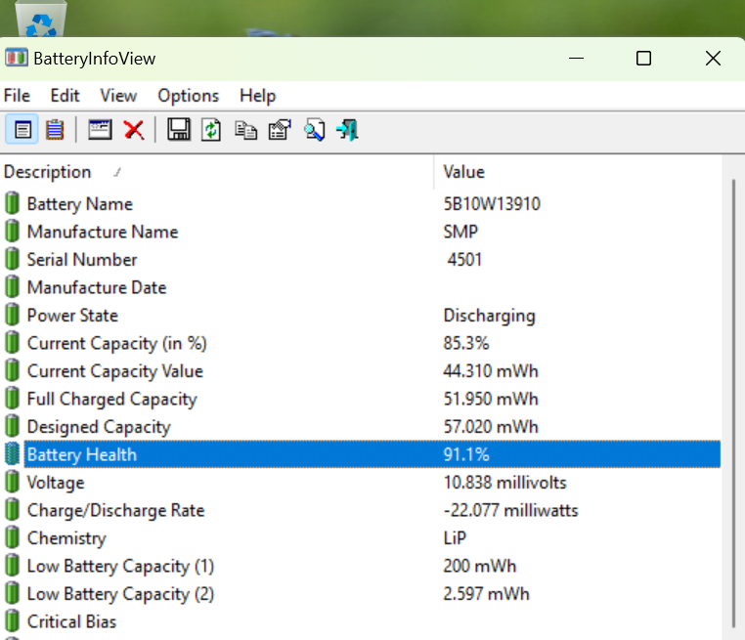Click the value 5B10W13910
The image size is (745, 640).
pyautogui.click(x=492, y=204)
